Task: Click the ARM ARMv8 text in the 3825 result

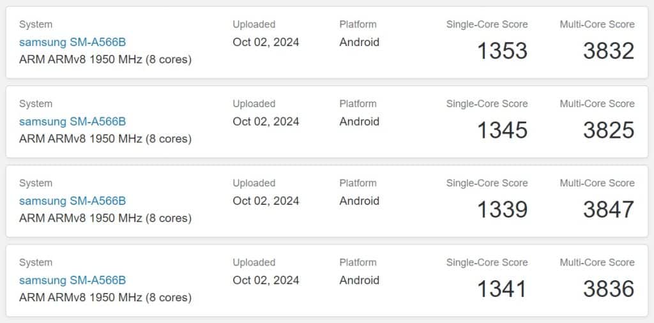Action: pos(52,139)
